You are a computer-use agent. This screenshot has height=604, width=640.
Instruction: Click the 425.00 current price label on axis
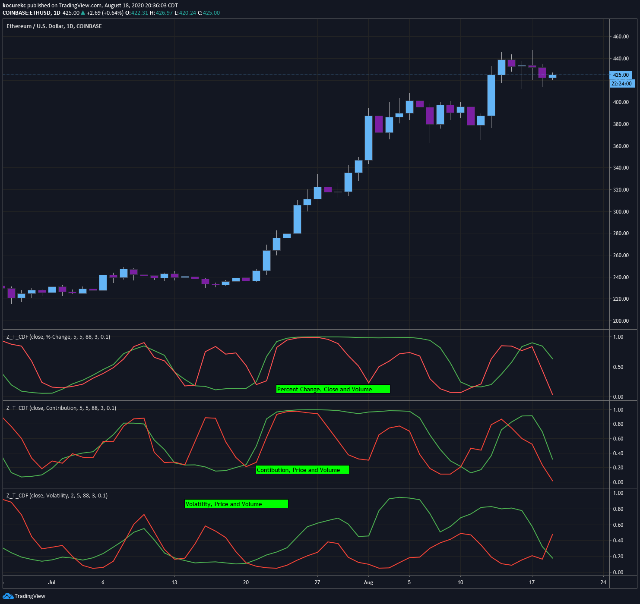tap(621, 75)
